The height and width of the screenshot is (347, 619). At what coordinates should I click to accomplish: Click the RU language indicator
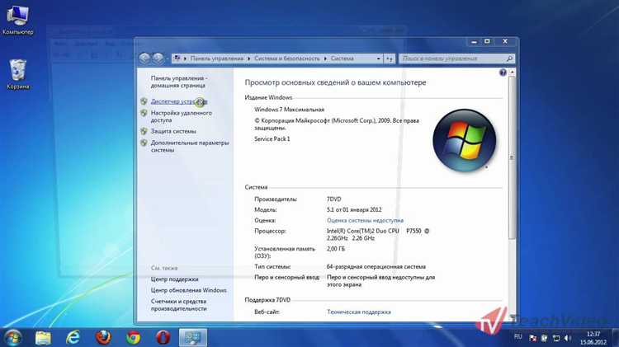(x=518, y=337)
